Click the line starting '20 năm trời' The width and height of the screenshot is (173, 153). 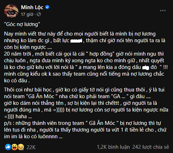(x=84, y=54)
